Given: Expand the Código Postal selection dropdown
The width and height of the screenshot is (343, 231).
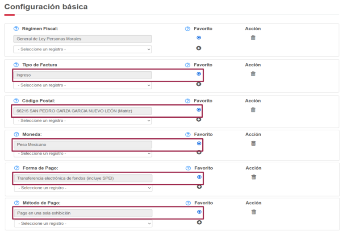Looking at the screenshot, I should click(x=83, y=120).
